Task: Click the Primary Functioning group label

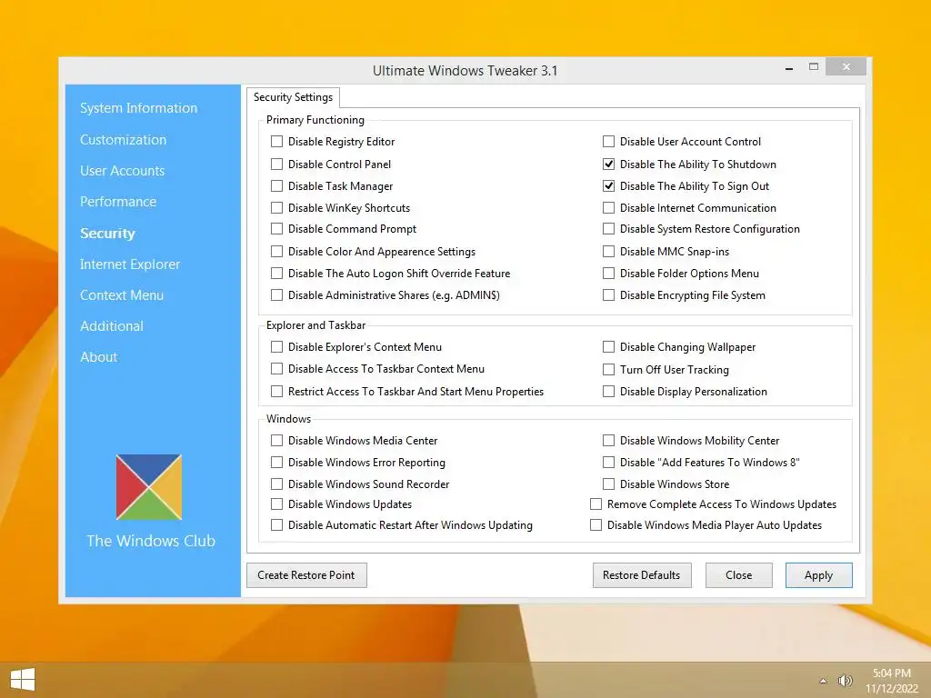Action: coord(315,120)
